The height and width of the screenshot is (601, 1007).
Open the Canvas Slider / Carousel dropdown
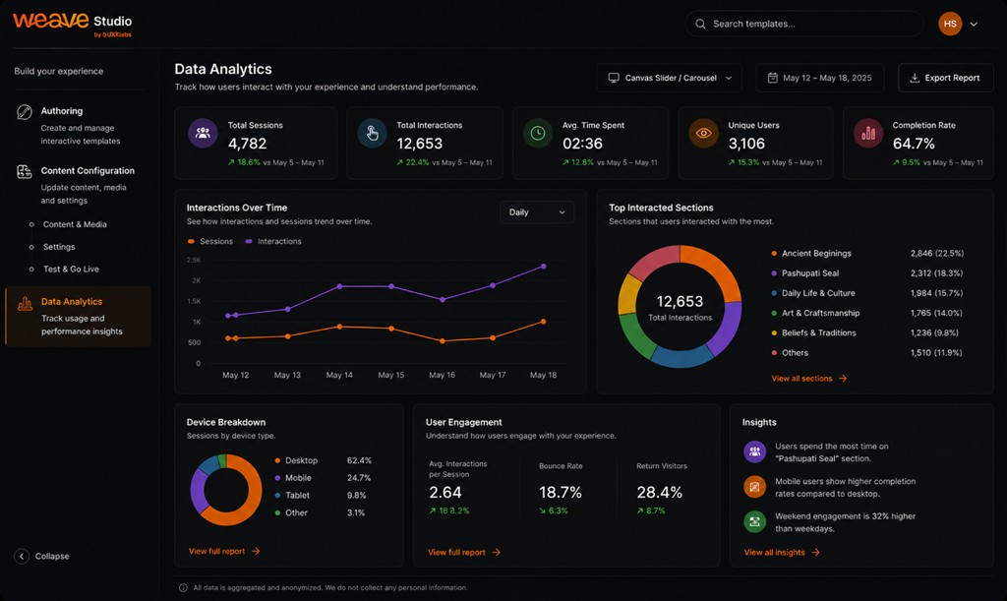(669, 78)
